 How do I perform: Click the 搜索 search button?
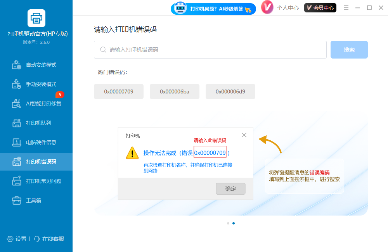click(349, 50)
